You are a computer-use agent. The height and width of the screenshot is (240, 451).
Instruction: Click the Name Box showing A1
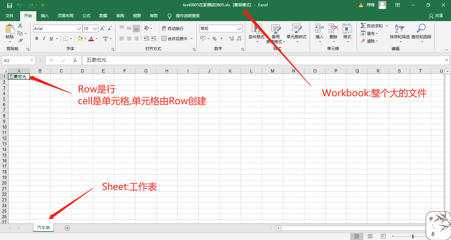coord(18,60)
